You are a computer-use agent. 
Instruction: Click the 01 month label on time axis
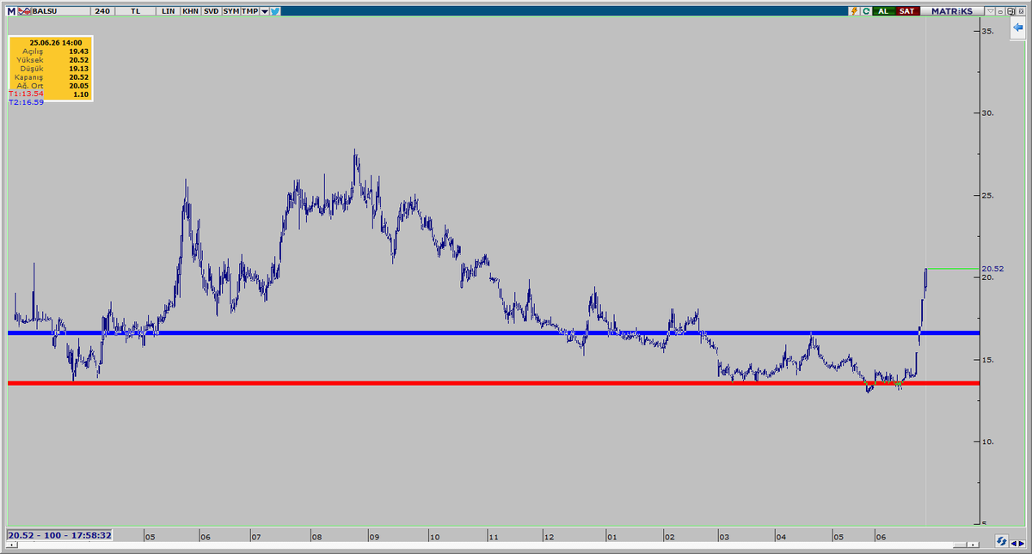tap(611, 537)
